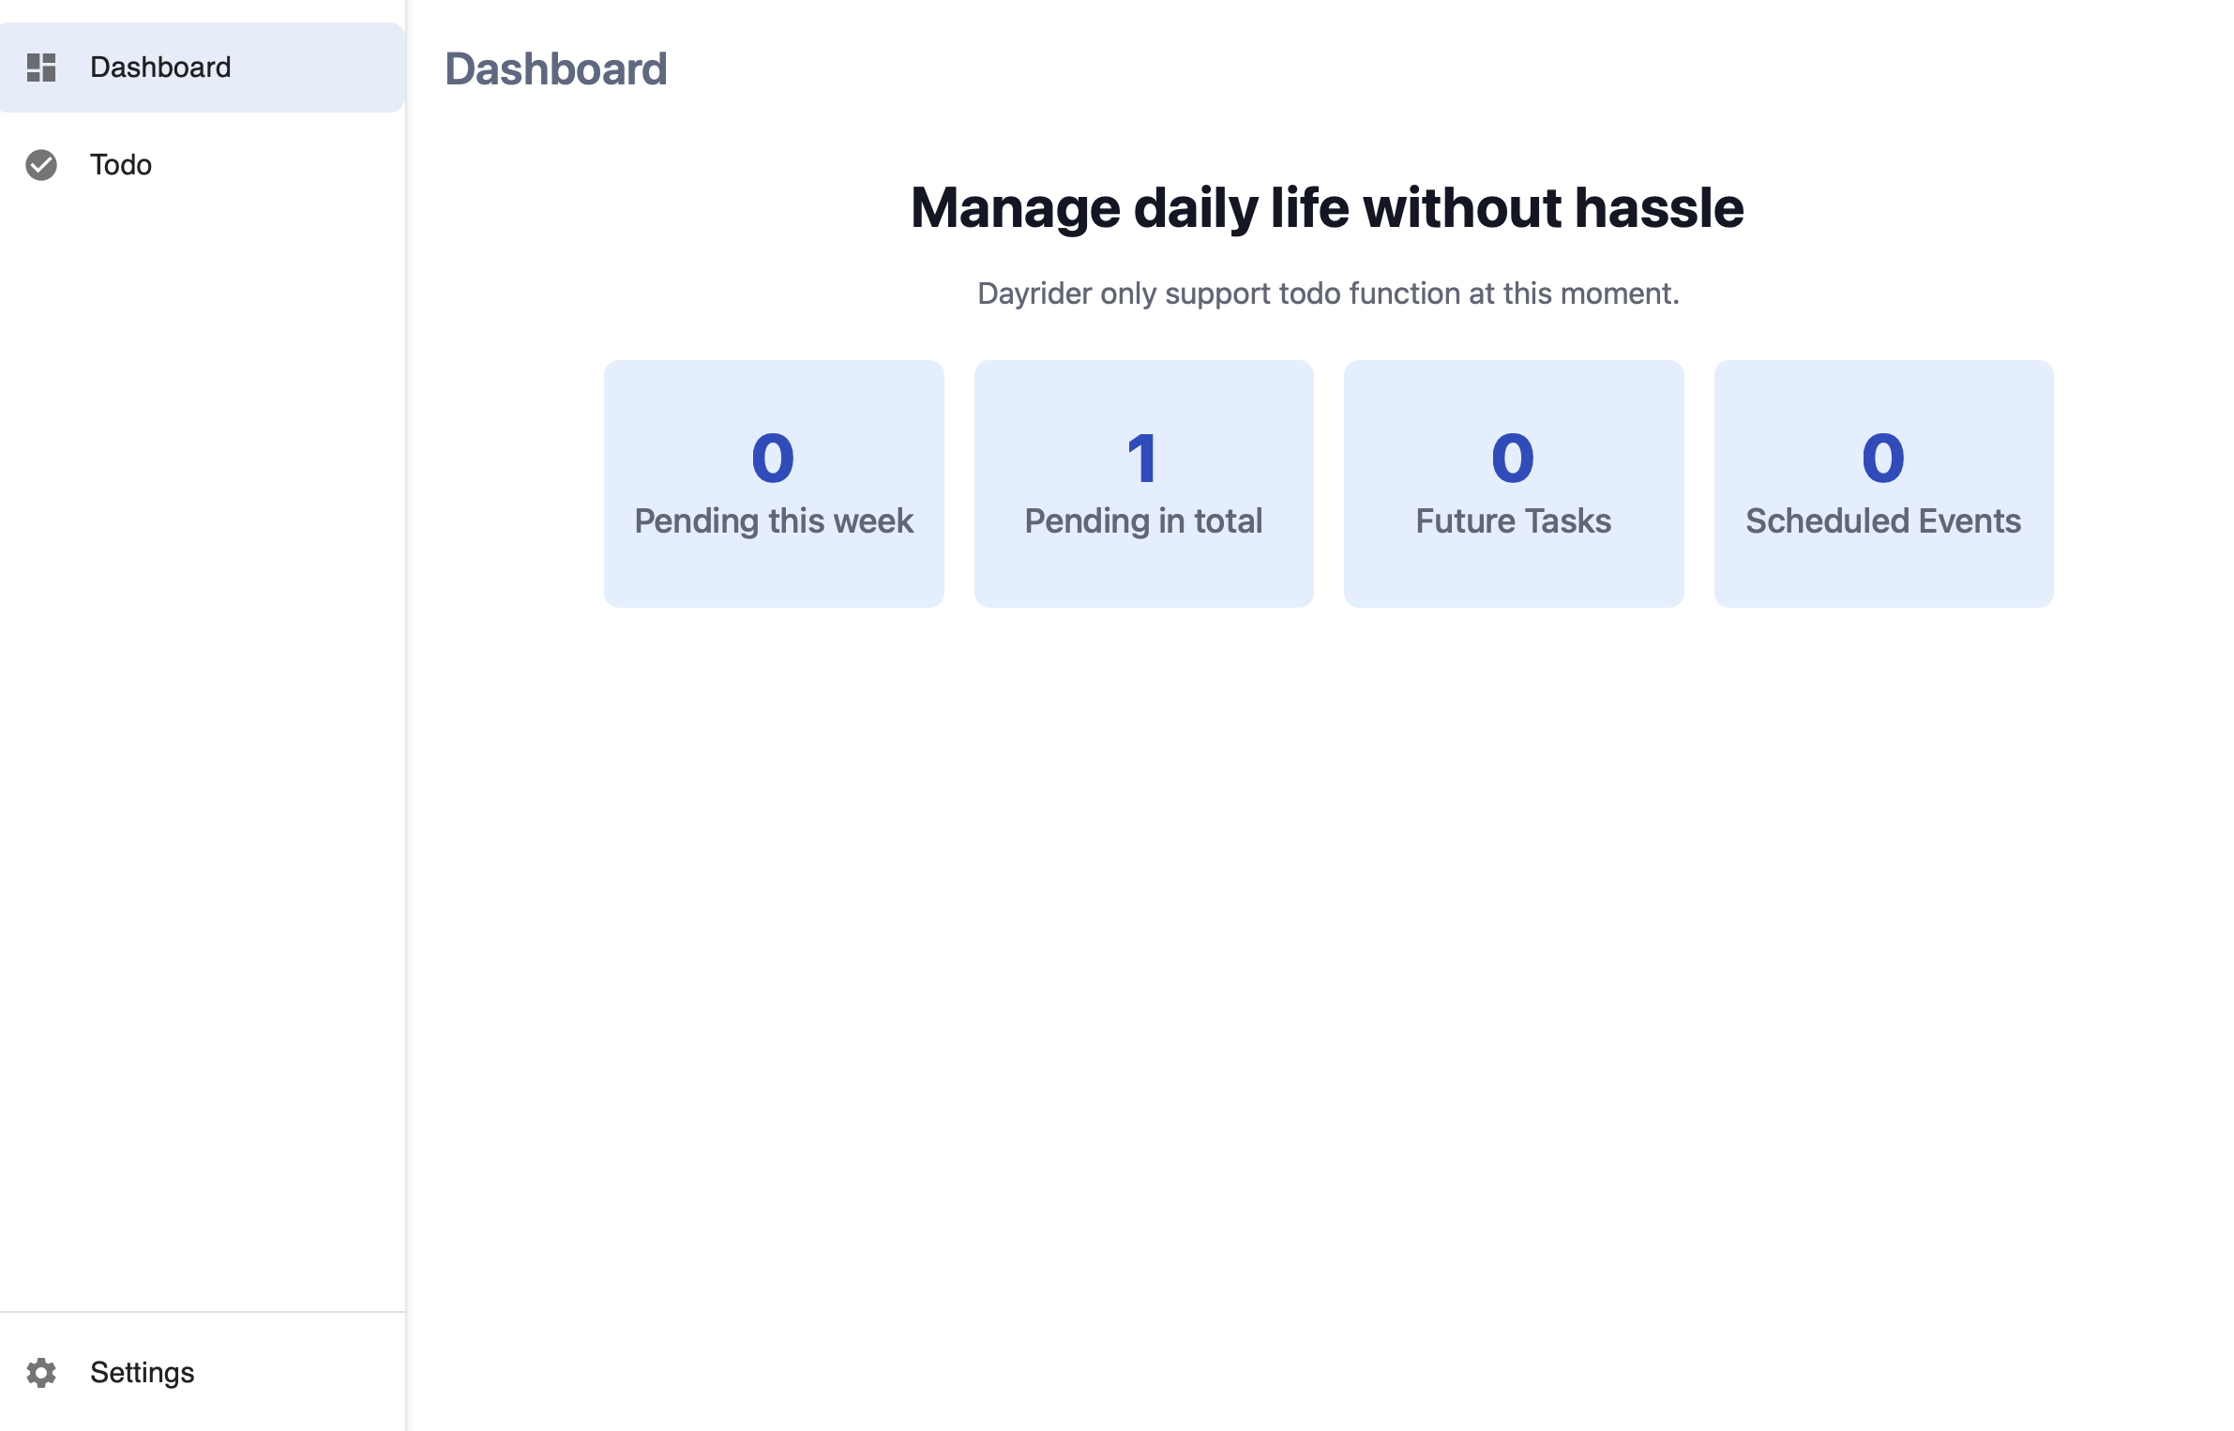Click the 'Pending in total' label text
The width and height of the screenshot is (2234, 1431).
pos(1143,521)
